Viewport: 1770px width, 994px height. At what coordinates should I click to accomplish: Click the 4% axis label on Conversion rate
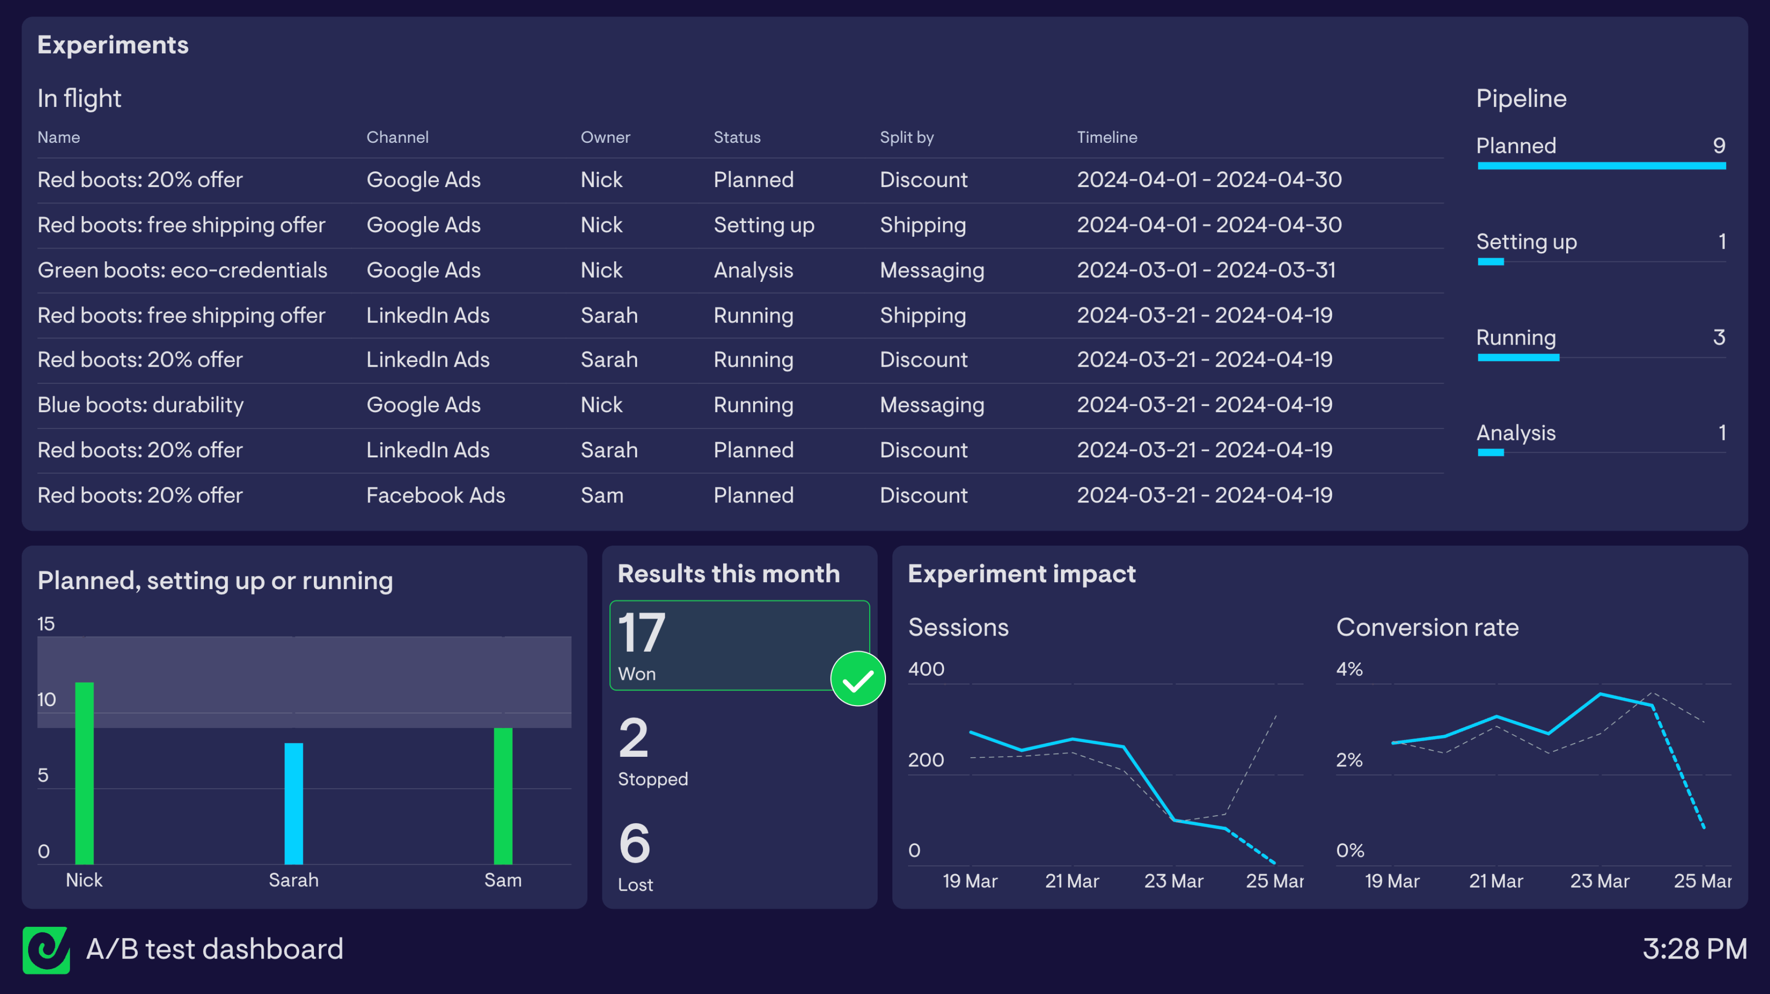(1350, 669)
